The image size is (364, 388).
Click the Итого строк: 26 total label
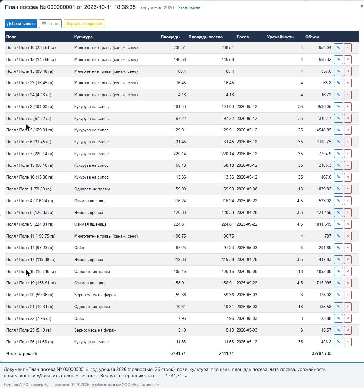[22, 354]
